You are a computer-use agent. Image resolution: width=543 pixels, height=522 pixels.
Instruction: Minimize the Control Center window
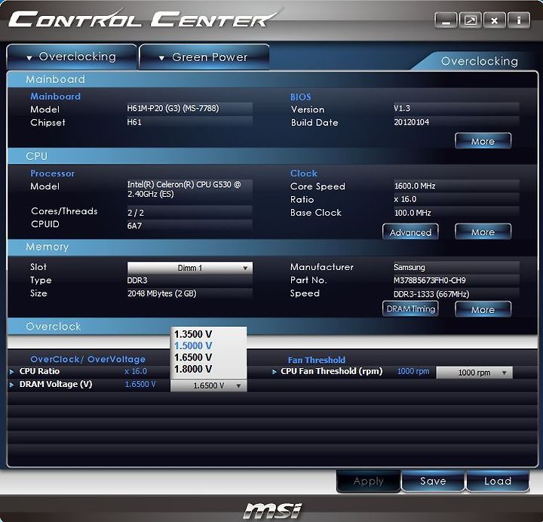446,20
